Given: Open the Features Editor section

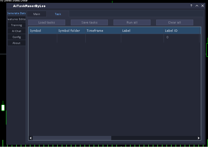Looking at the screenshot, I should click(x=17, y=19).
